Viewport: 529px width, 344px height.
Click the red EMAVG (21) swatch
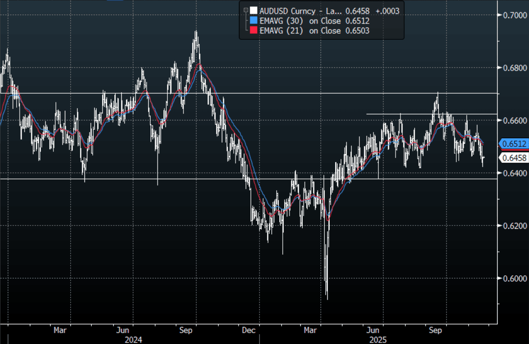[x=253, y=31]
